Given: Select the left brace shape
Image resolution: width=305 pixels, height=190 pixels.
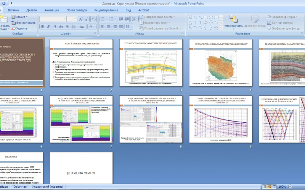Looking at the screenshot, I should tap(205, 28).
